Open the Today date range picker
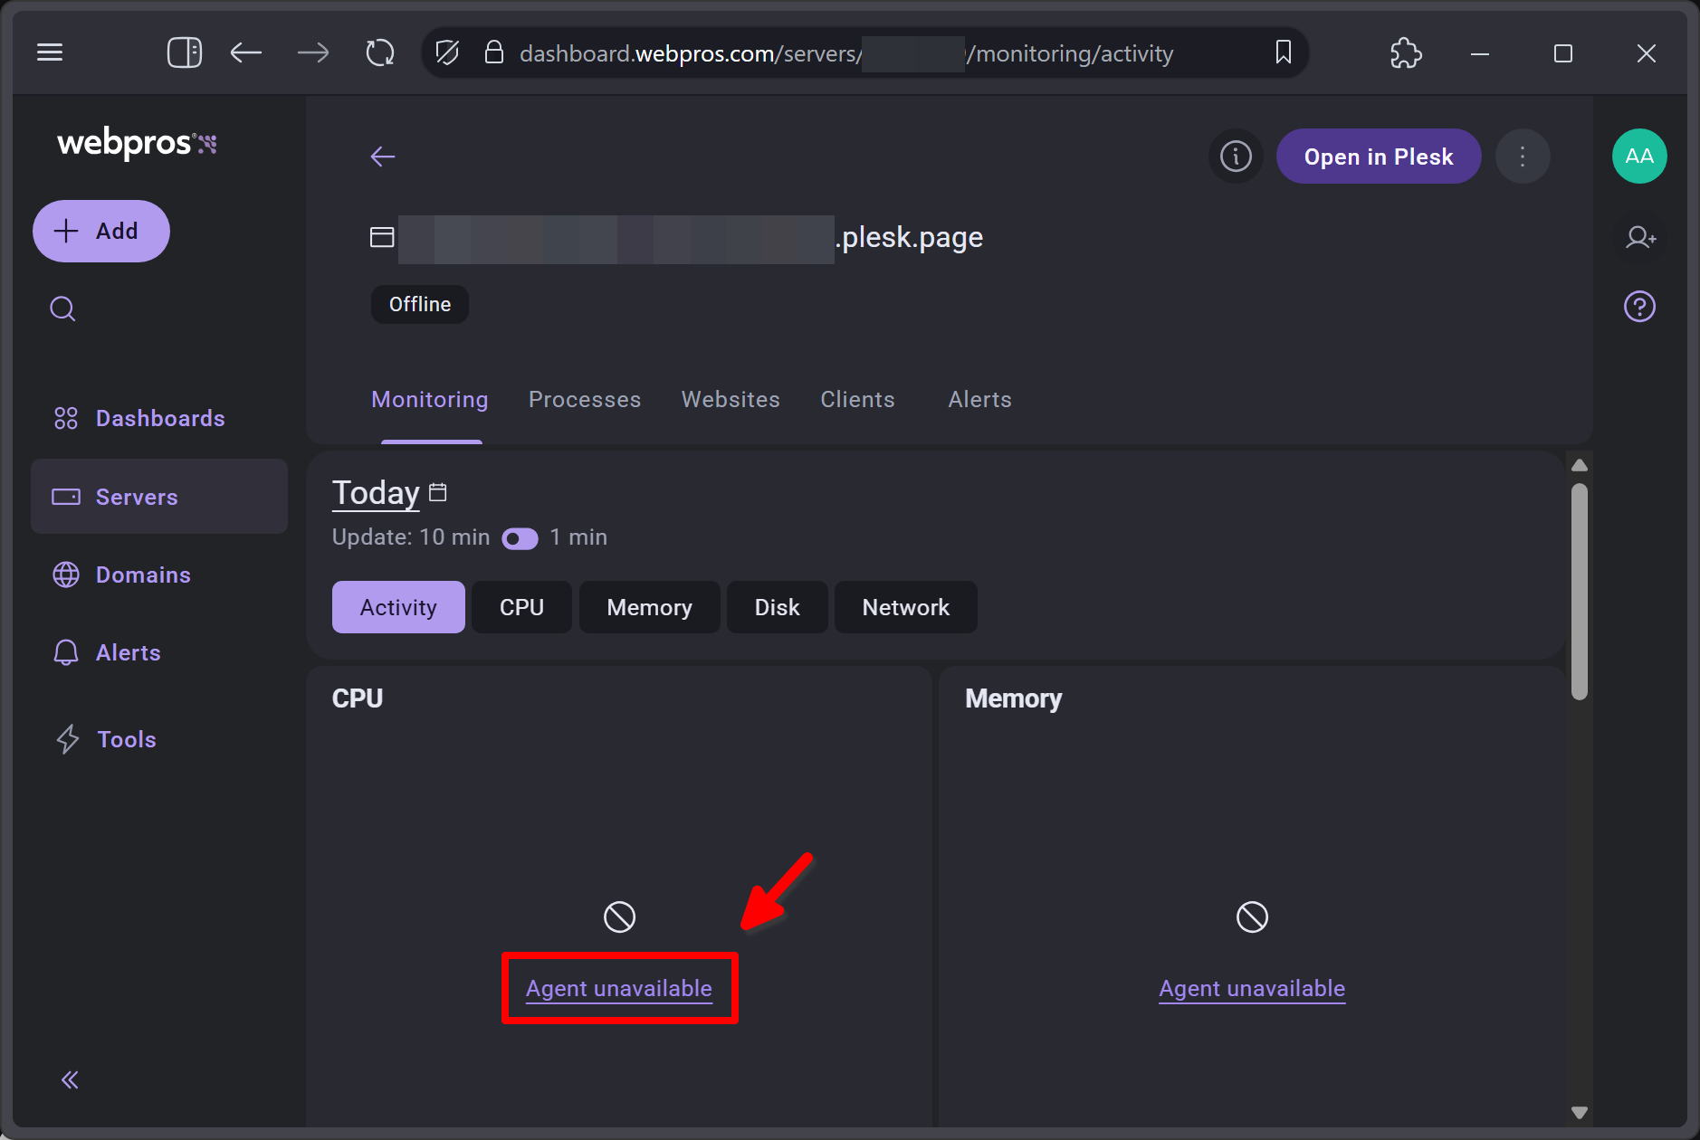The image size is (1700, 1140). click(376, 493)
